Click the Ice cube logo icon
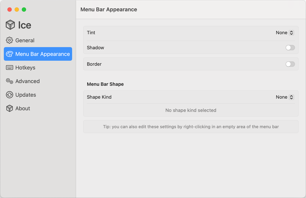Screen dimensions: 306x198 [x=10, y=25]
